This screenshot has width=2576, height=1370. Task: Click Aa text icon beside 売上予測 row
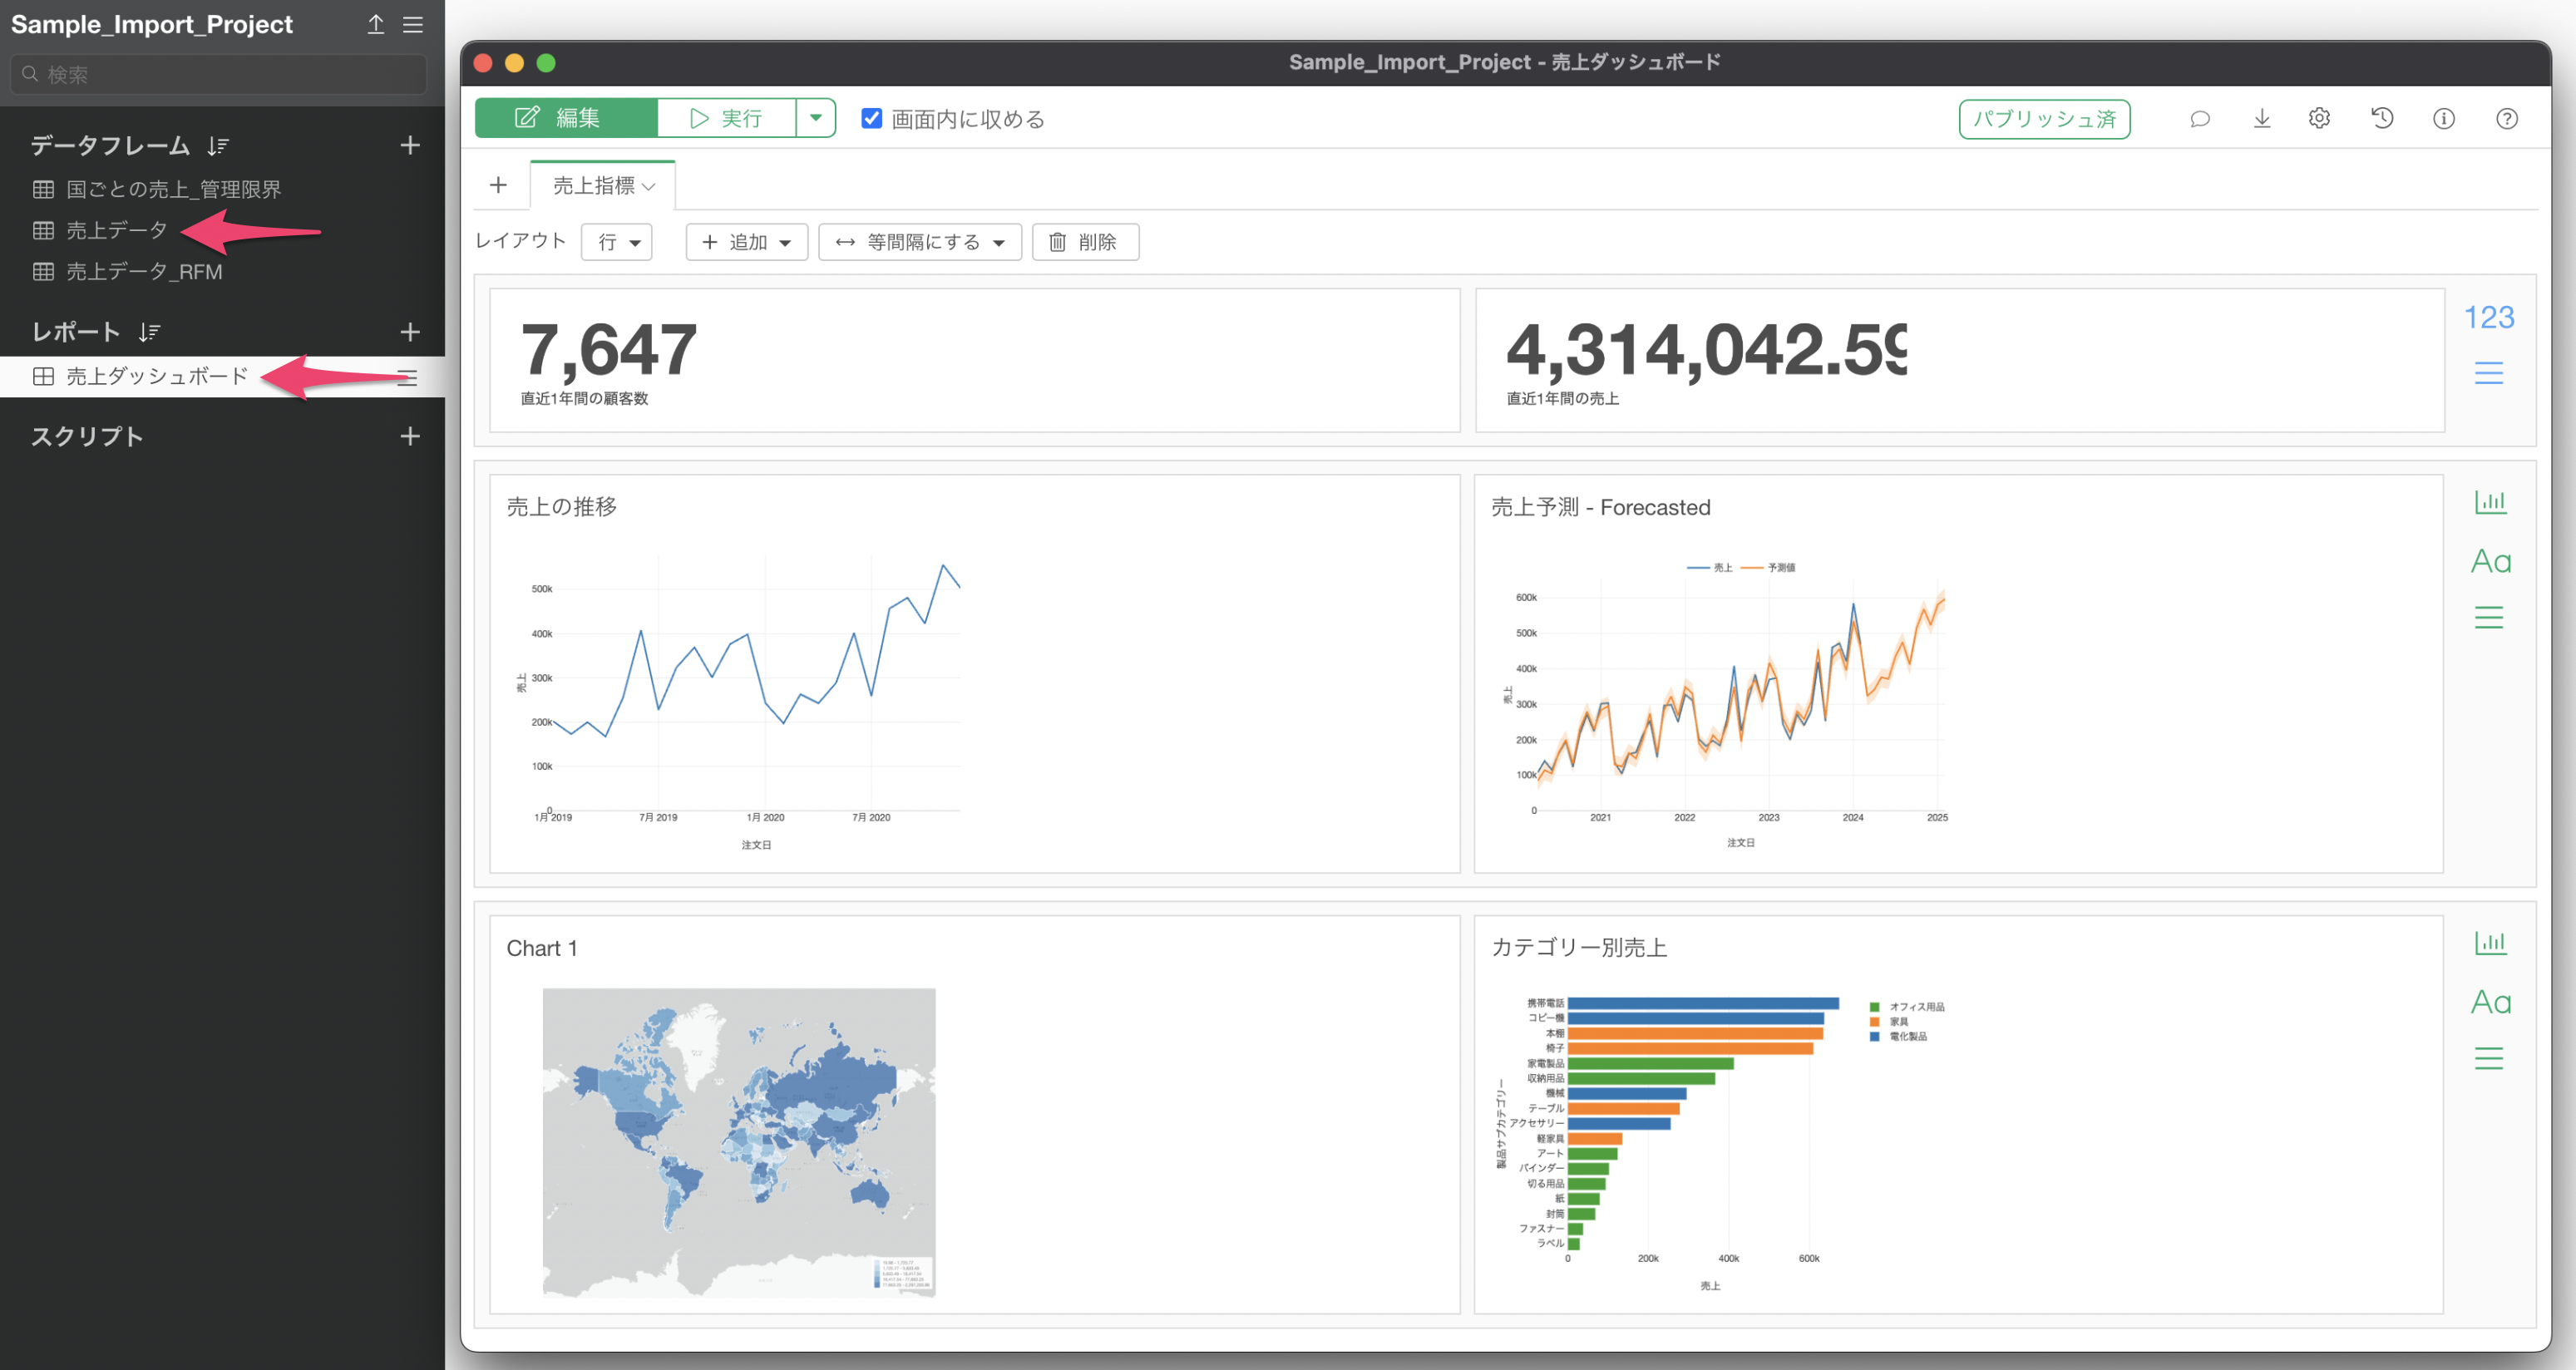coord(2490,561)
